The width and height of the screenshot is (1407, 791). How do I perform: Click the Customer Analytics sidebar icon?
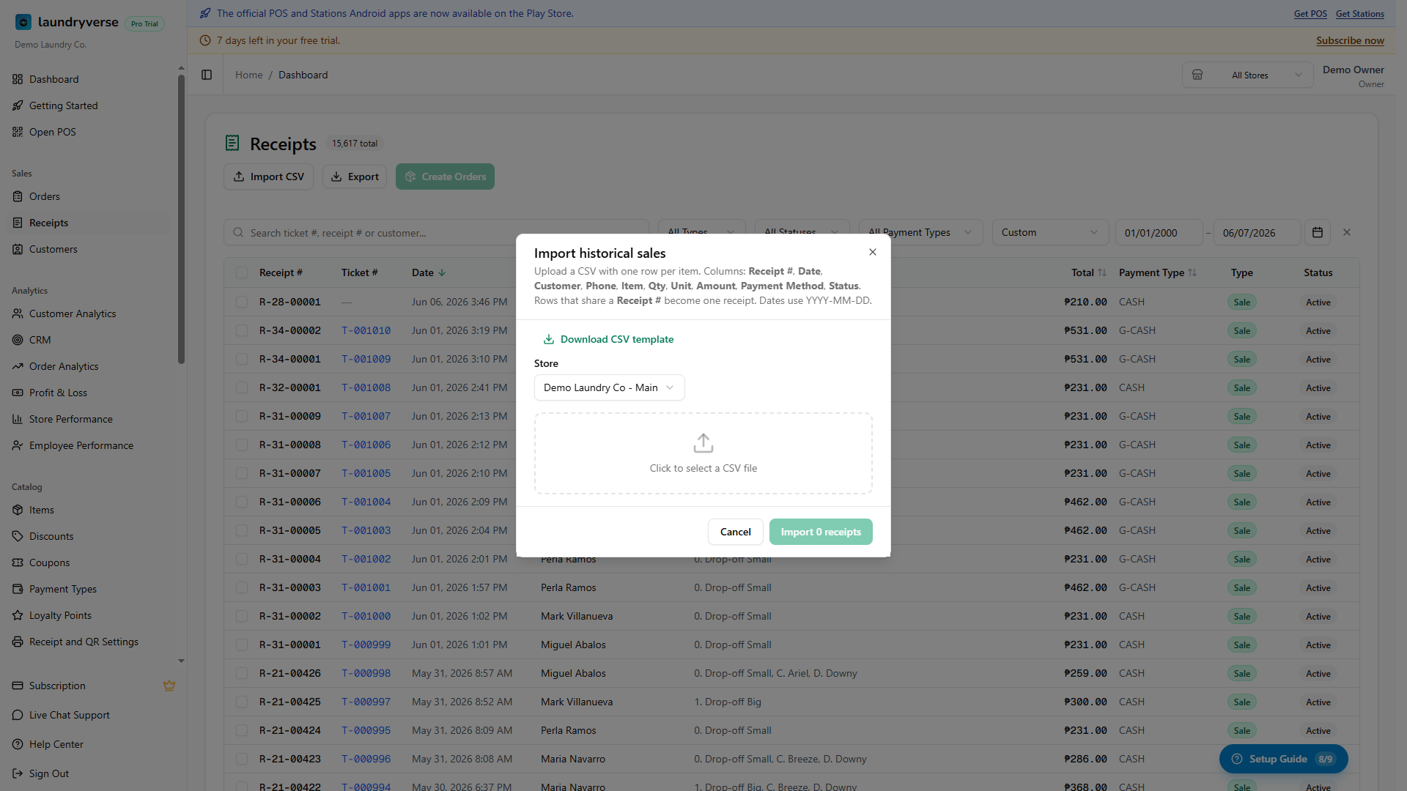18,313
